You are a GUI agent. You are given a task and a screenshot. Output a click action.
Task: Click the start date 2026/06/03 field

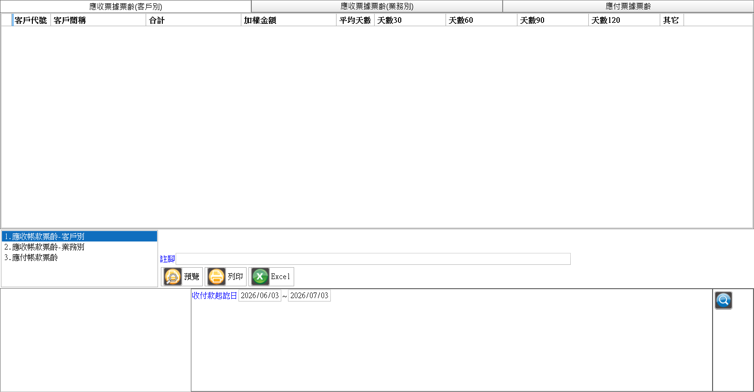pos(259,296)
